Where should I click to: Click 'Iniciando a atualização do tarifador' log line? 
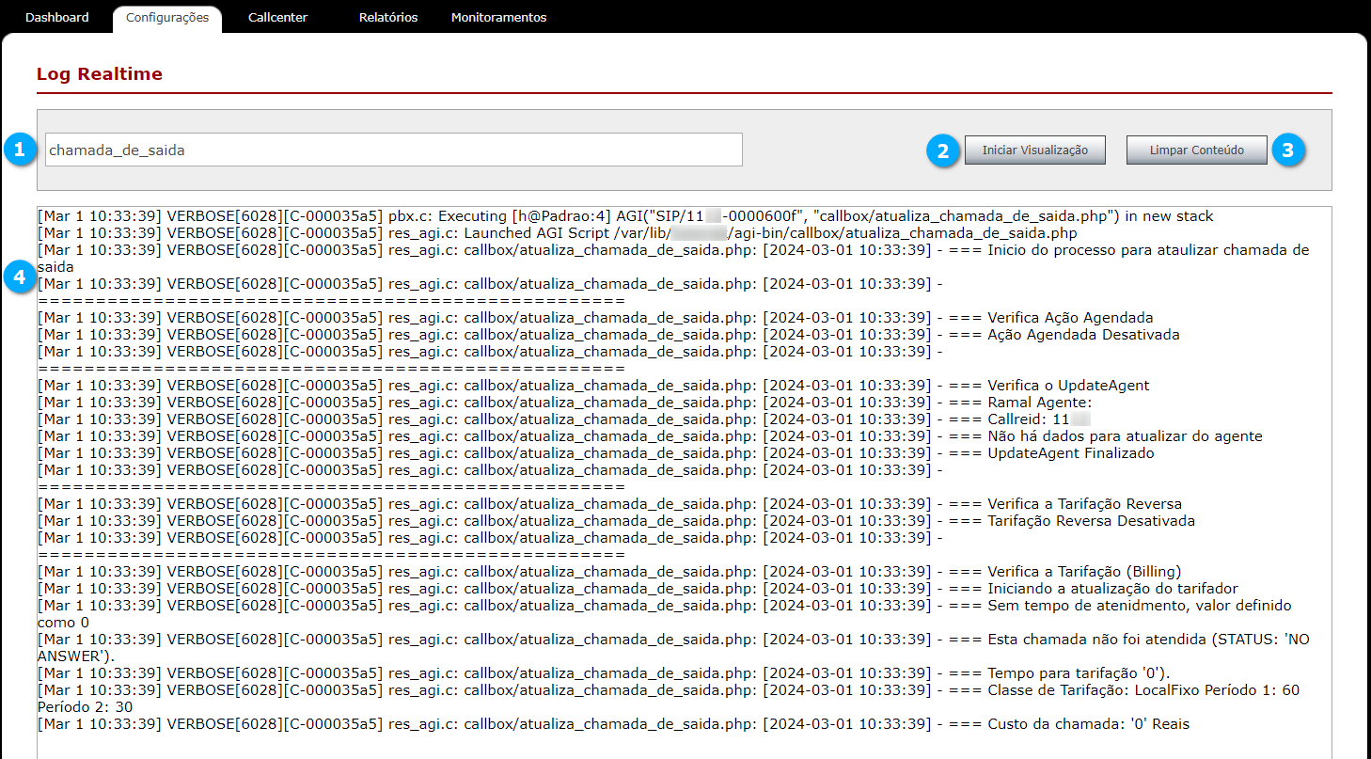pyautogui.click(x=638, y=589)
